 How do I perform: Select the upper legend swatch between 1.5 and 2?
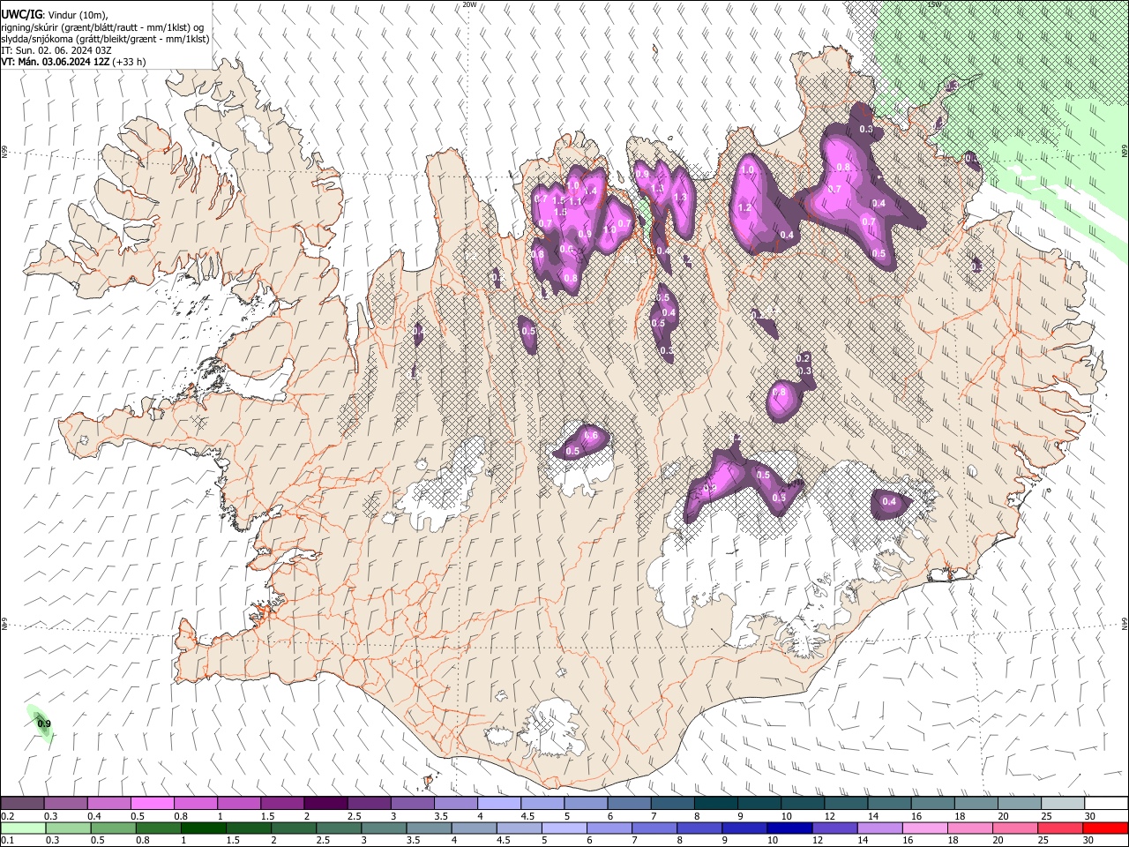[x=282, y=803]
